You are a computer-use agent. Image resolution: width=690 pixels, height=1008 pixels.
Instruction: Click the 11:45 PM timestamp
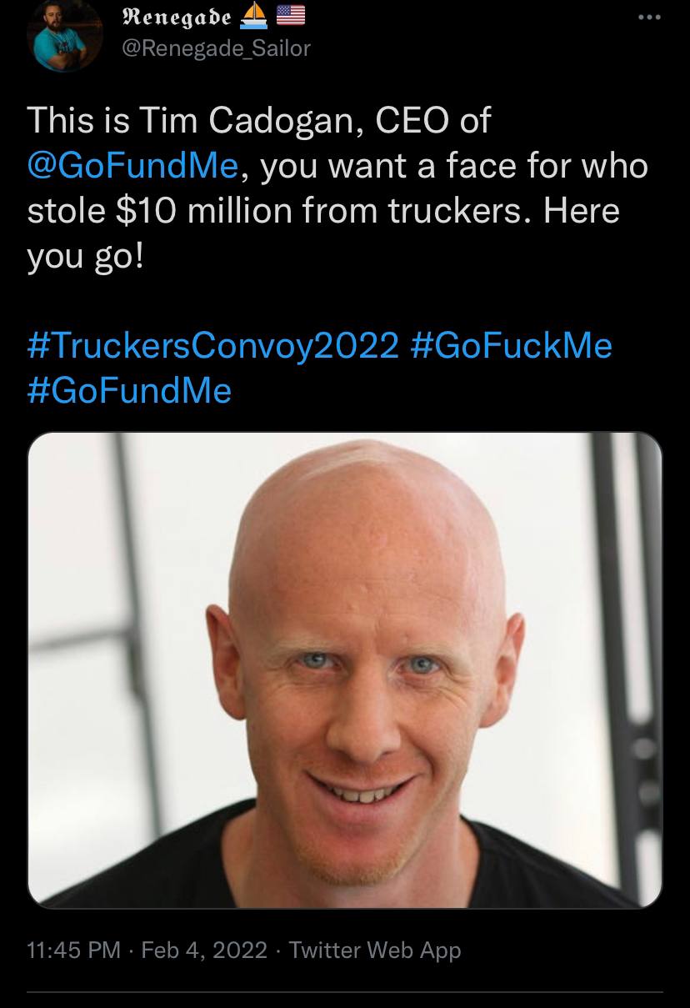73,950
